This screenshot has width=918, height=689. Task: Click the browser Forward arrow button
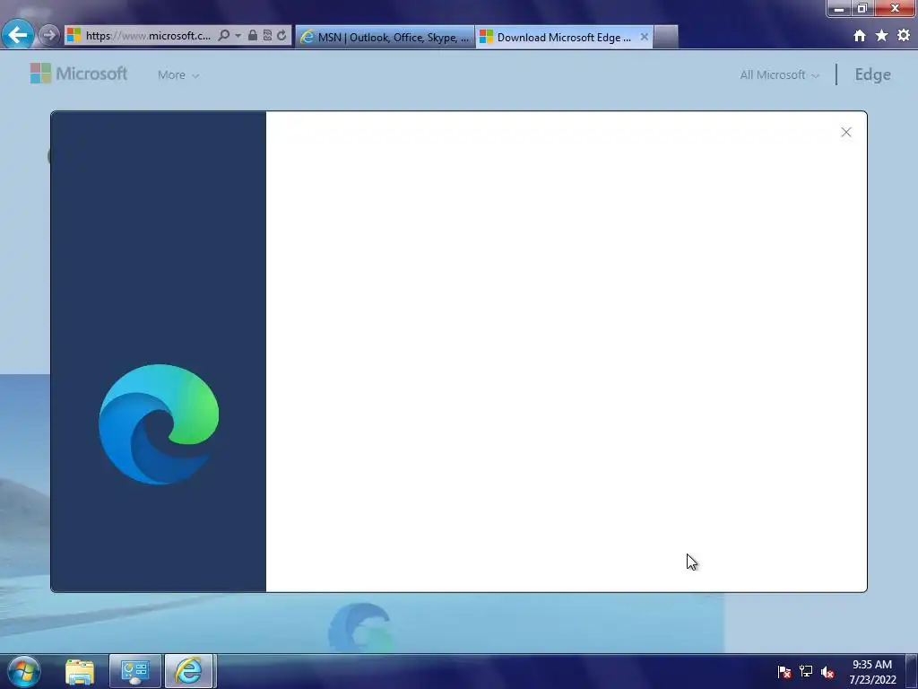(49, 36)
